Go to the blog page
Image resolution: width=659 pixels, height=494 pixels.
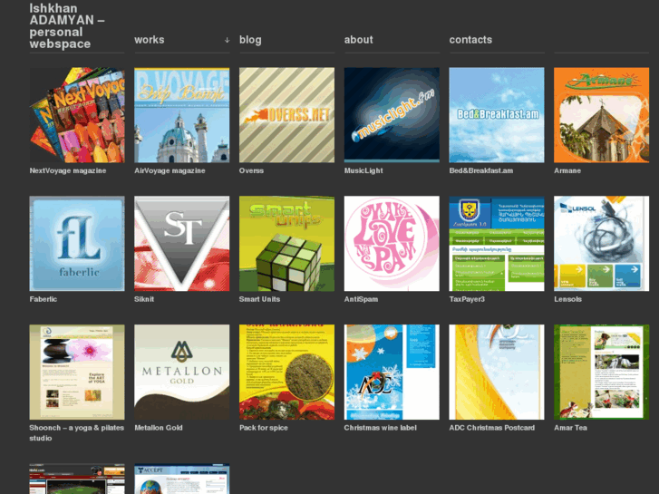tap(250, 40)
